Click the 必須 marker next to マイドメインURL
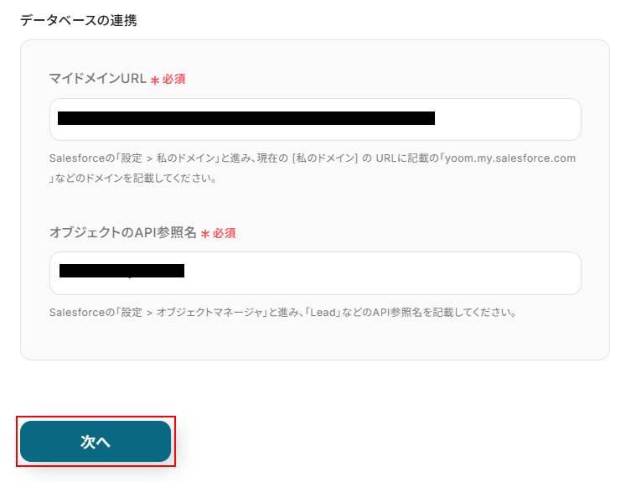The width and height of the screenshot is (631, 482). tap(173, 79)
